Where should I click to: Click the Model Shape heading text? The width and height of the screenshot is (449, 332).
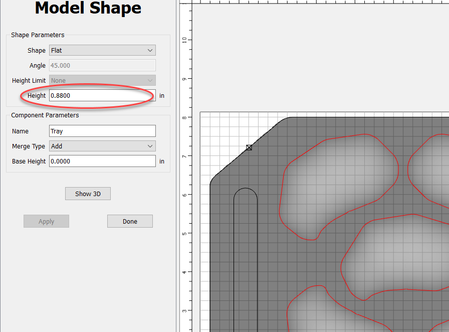88,8
